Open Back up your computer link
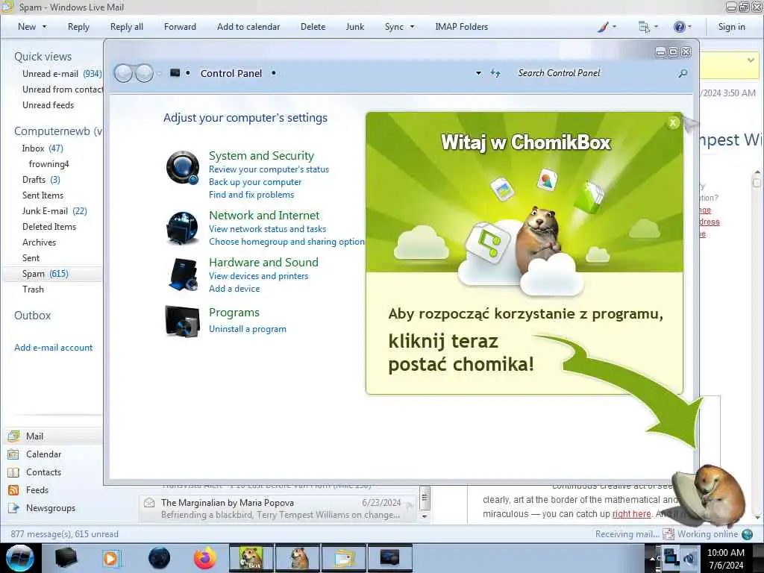This screenshot has width=764, height=573. click(255, 182)
